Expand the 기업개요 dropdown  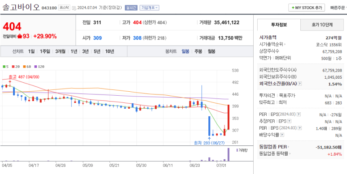pos(149,8)
